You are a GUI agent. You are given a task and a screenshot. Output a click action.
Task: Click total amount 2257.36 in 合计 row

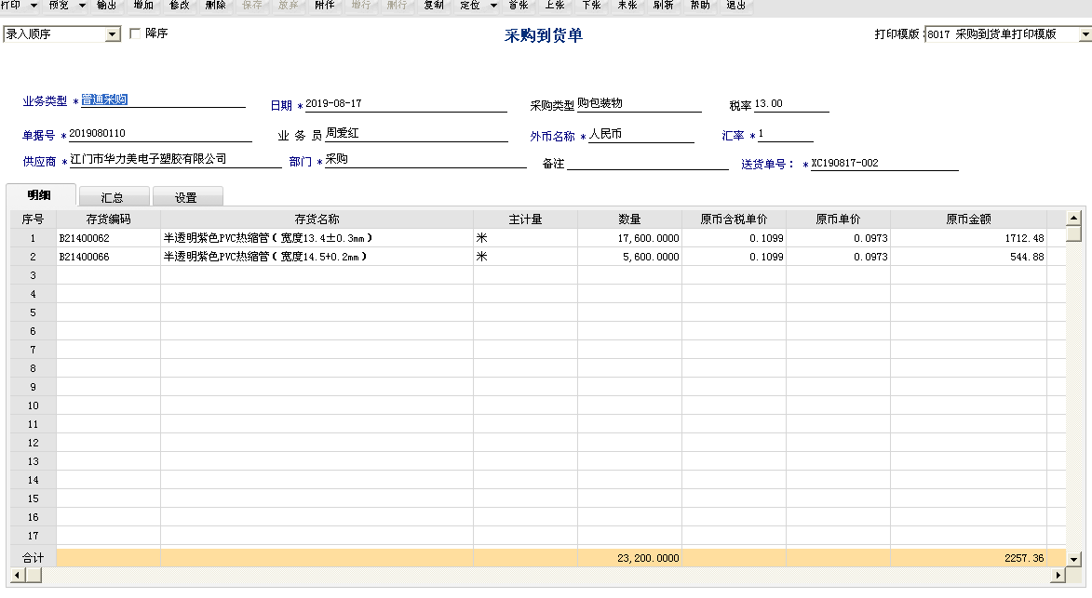click(968, 558)
